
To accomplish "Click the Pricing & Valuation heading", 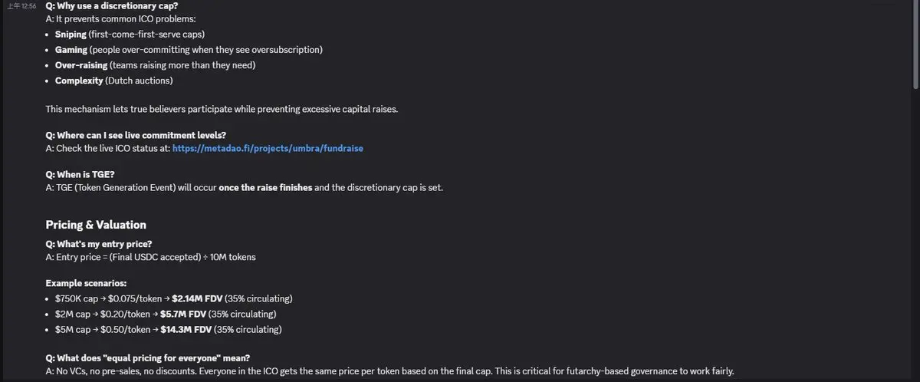I will 96,225.
